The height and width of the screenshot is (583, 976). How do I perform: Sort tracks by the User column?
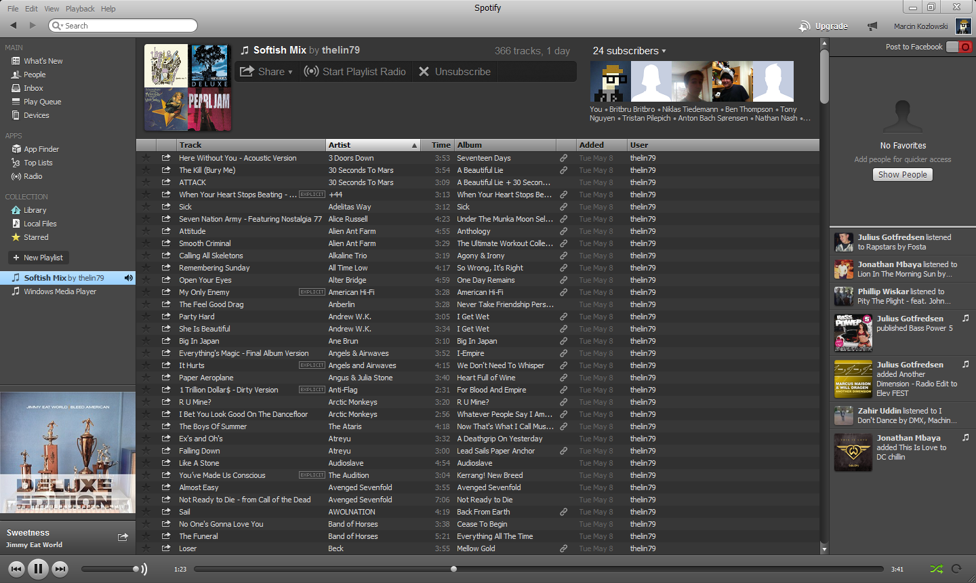[x=722, y=145]
